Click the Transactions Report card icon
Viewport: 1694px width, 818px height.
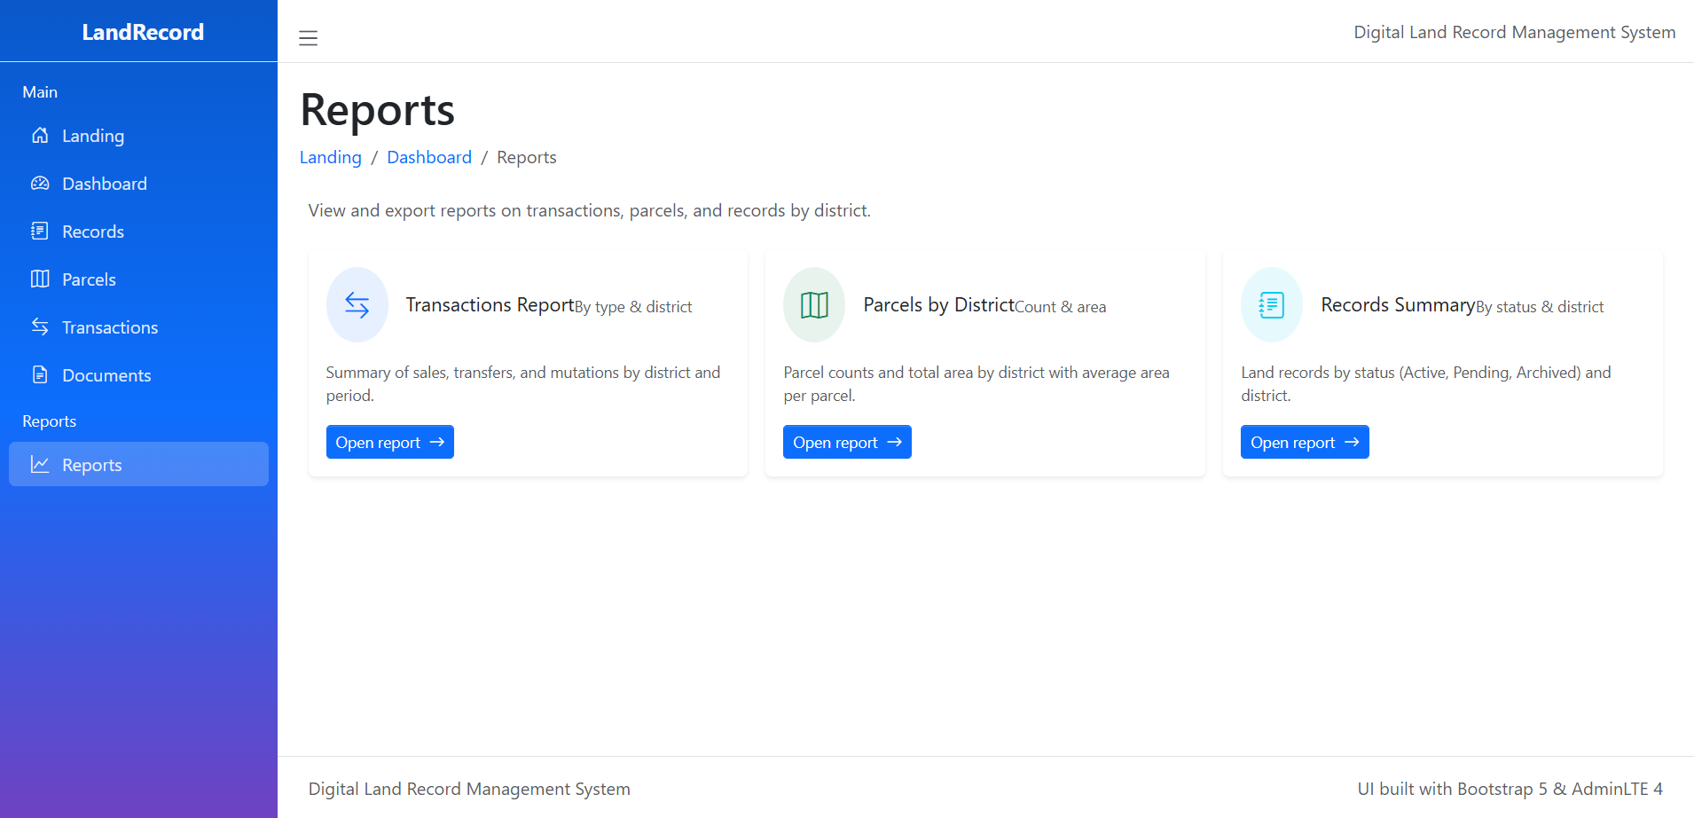357,304
